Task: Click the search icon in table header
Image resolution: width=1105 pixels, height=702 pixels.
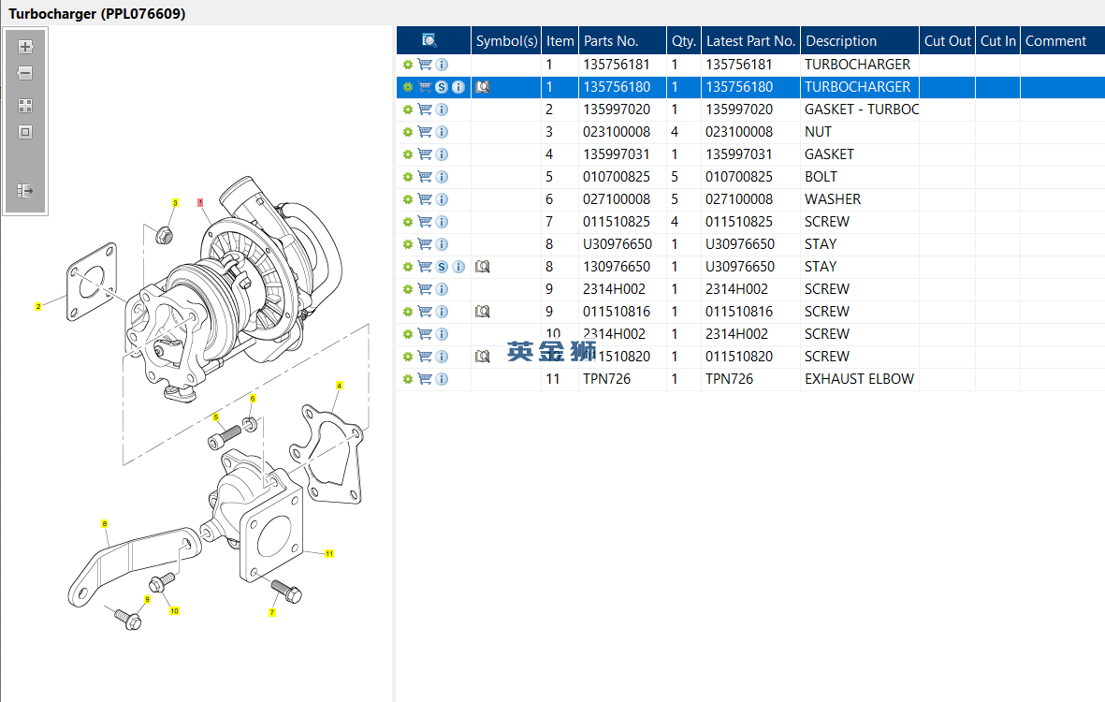Action: click(429, 40)
